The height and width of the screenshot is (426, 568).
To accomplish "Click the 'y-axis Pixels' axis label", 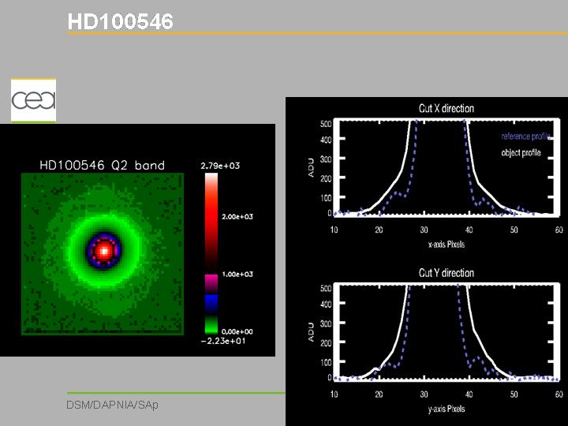I will click(446, 409).
